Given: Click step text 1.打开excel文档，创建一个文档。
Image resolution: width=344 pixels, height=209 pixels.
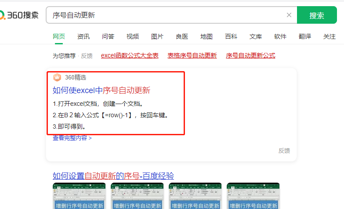Looking at the screenshot, I should (98, 104).
